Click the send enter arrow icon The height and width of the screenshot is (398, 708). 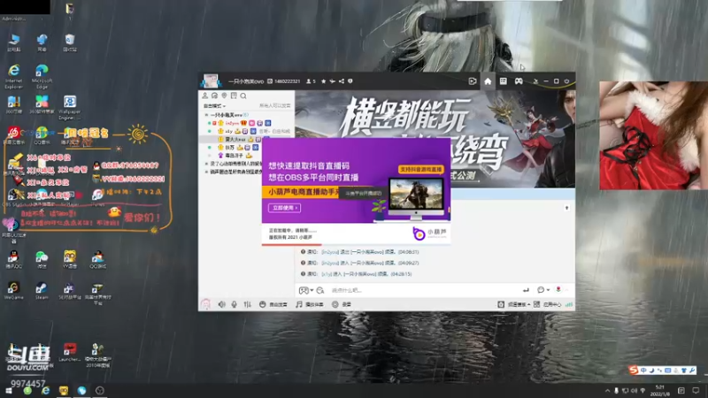(x=526, y=290)
